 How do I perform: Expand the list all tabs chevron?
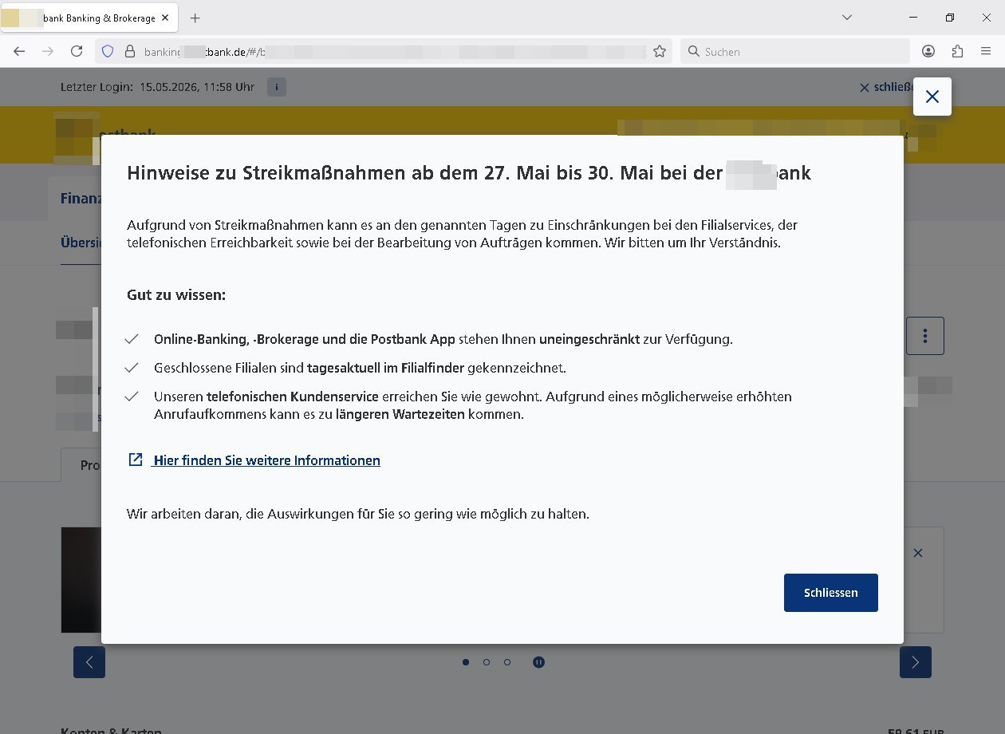(x=847, y=18)
